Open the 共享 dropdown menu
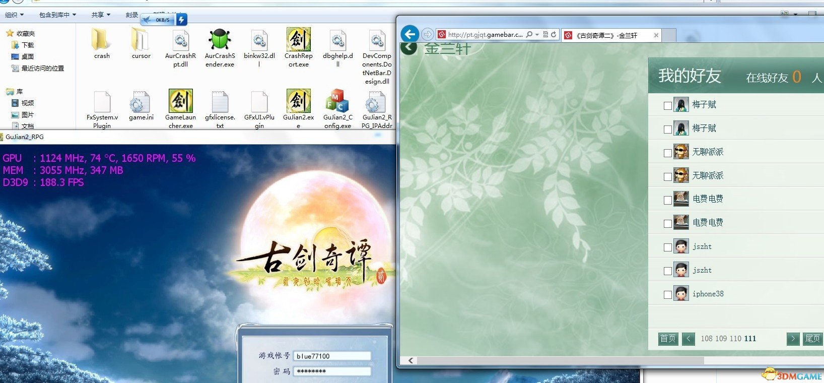824x383 pixels. pos(100,15)
